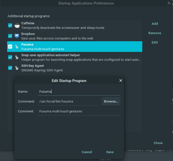Cancel editing the startup program
This screenshot has height=161, width=173.
[87, 152]
